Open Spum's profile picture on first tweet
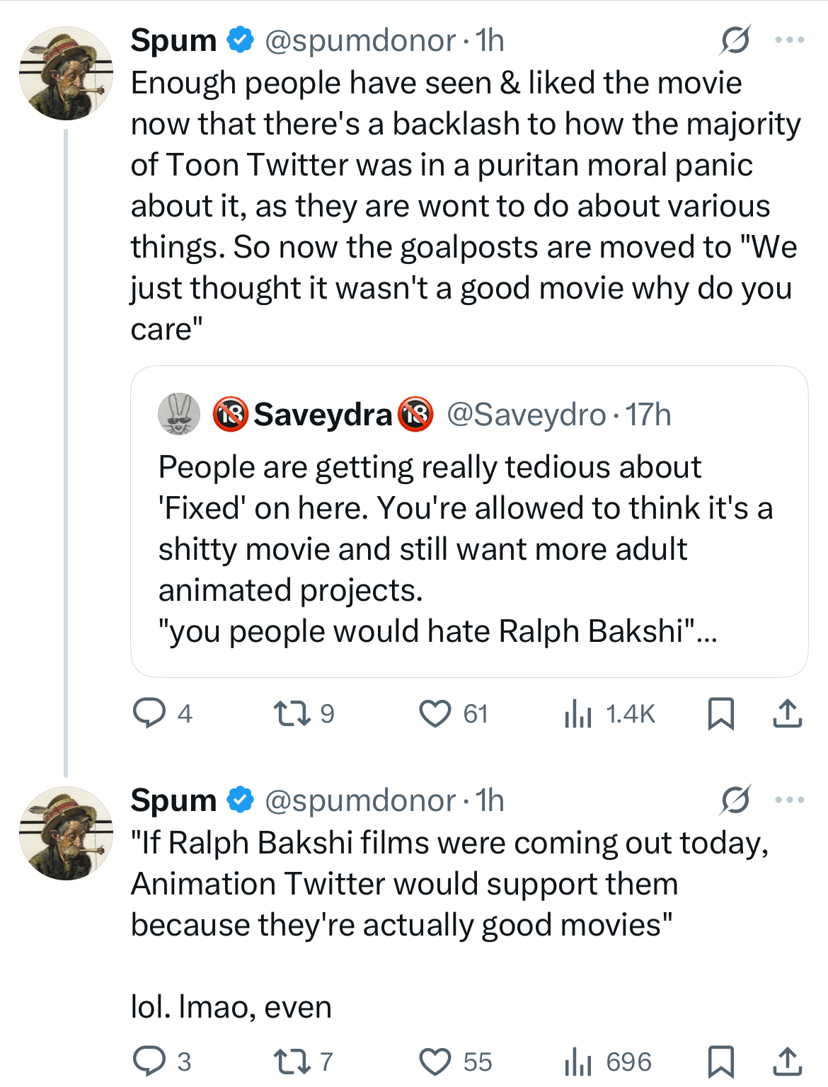 66,74
